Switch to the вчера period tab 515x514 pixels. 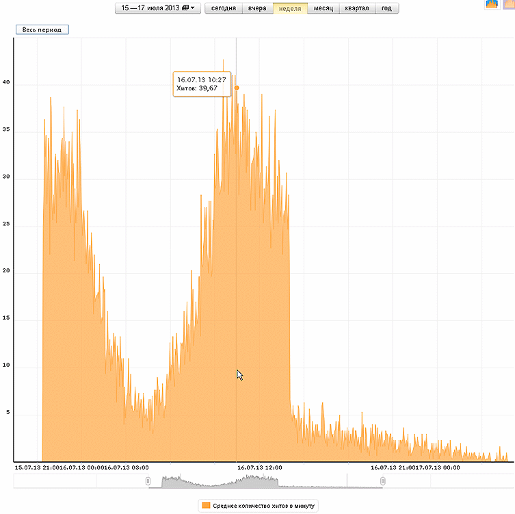coord(257,8)
